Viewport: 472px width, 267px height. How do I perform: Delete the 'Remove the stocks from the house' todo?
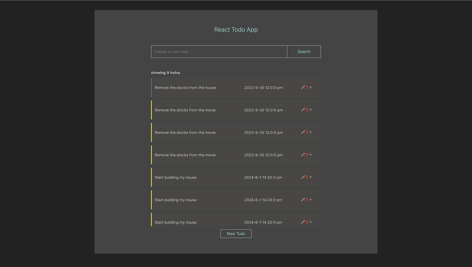307,87
